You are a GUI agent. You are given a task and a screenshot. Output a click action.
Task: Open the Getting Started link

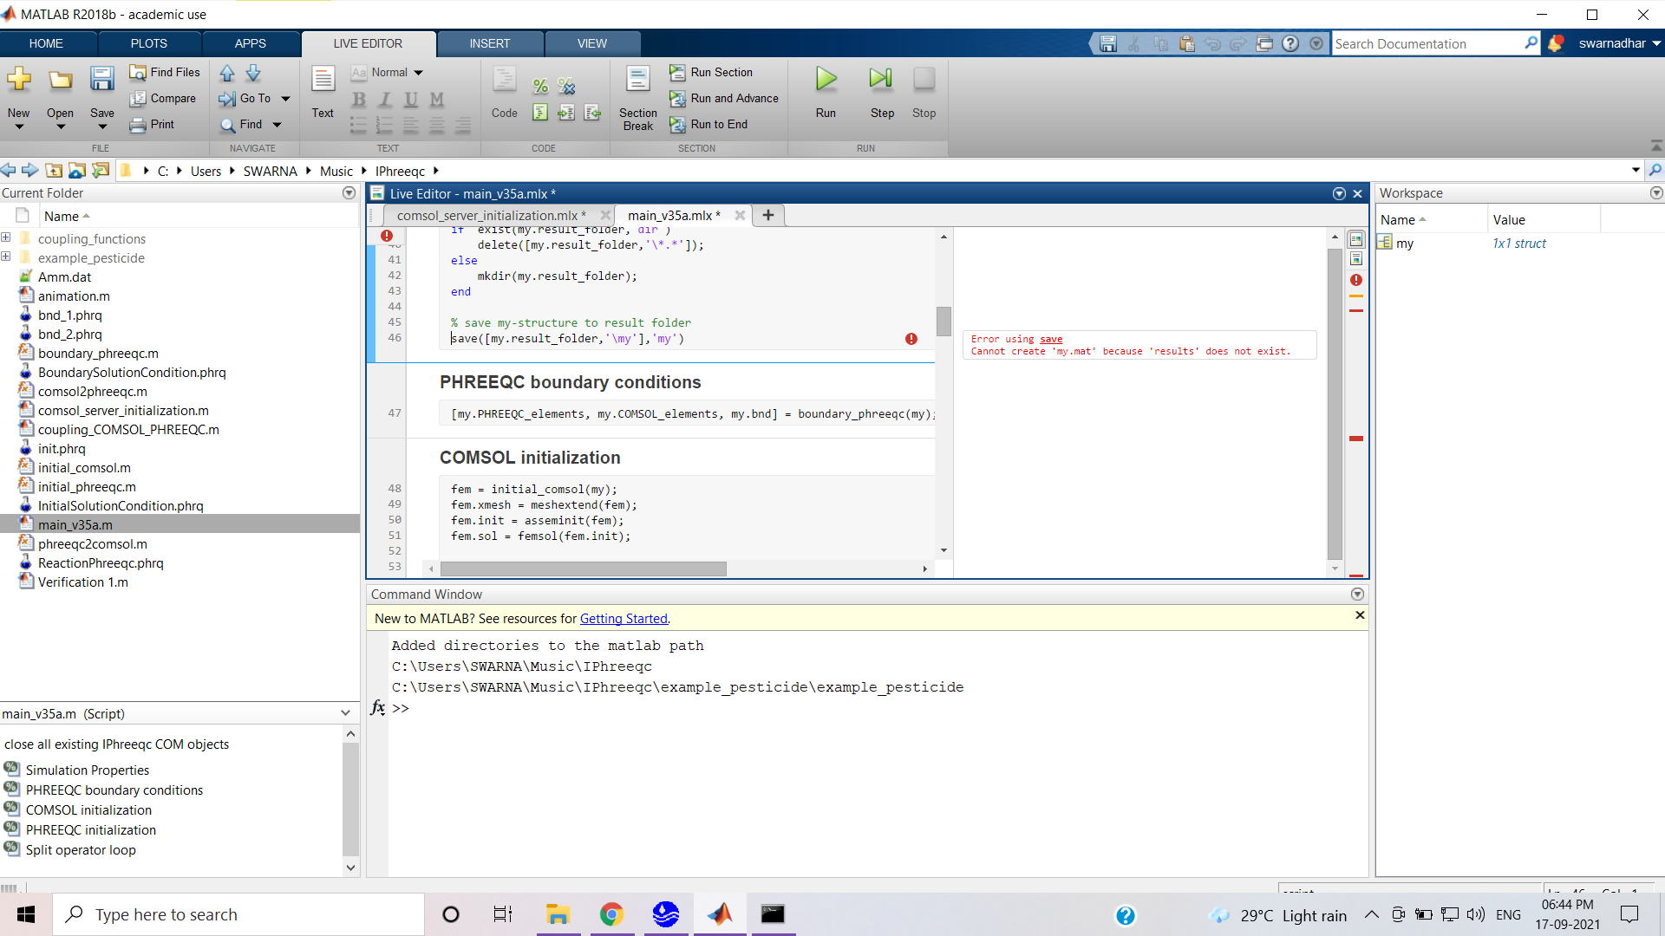624,619
